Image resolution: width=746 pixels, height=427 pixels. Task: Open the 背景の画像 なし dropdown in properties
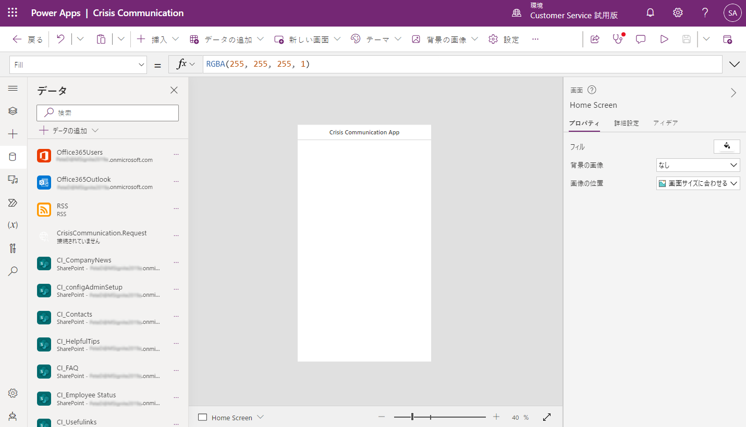(698, 165)
